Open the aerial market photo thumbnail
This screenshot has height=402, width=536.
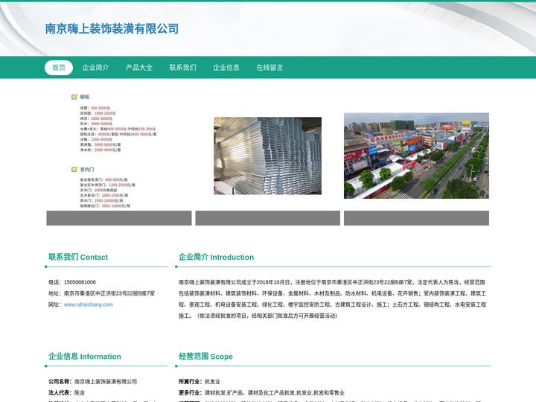pyautogui.click(x=416, y=156)
